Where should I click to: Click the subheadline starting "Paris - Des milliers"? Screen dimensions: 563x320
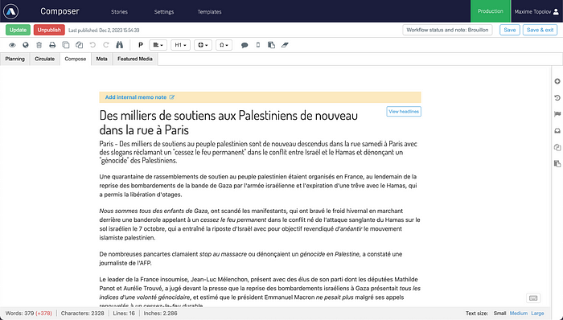tap(258, 152)
